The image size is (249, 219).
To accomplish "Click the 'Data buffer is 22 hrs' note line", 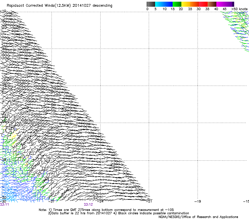I will coord(118,213).
